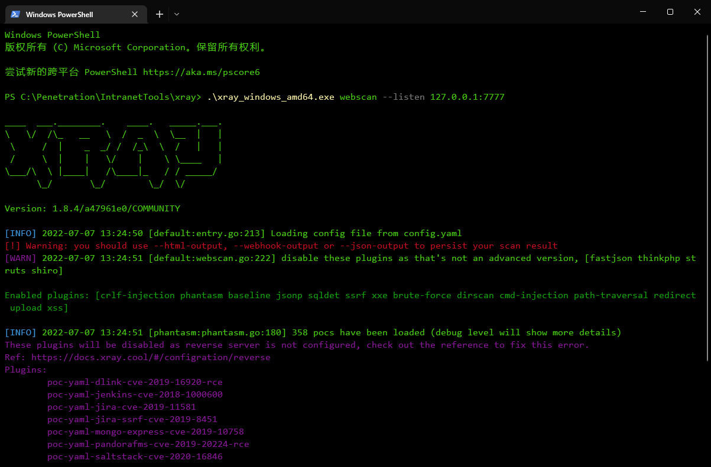This screenshot has width=711, height=467.
Task: Click the Version 1.8.4 COMMUNITY line
Action: (x=92, y=208)
